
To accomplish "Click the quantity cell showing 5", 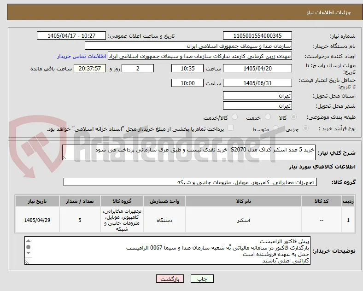I will [80, 220].
